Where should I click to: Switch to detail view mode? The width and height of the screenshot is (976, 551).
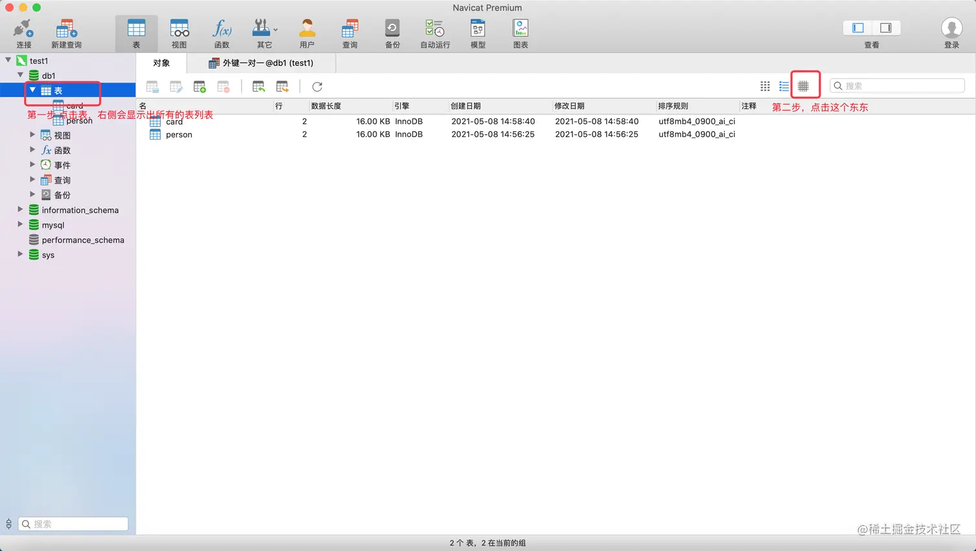803,86
